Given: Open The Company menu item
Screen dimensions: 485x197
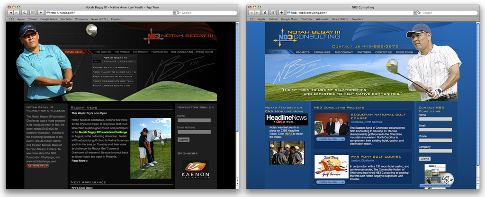Looking at the screenshot, I should pyautogui.click(x=344, y=52).
